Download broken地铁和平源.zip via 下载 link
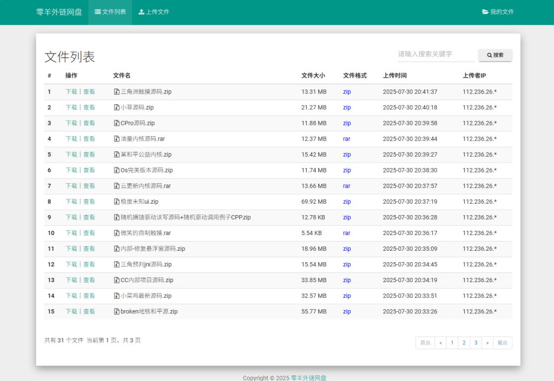 click(71, 311)
